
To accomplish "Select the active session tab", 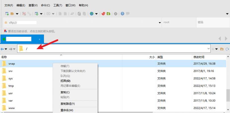I will [22, 39].
